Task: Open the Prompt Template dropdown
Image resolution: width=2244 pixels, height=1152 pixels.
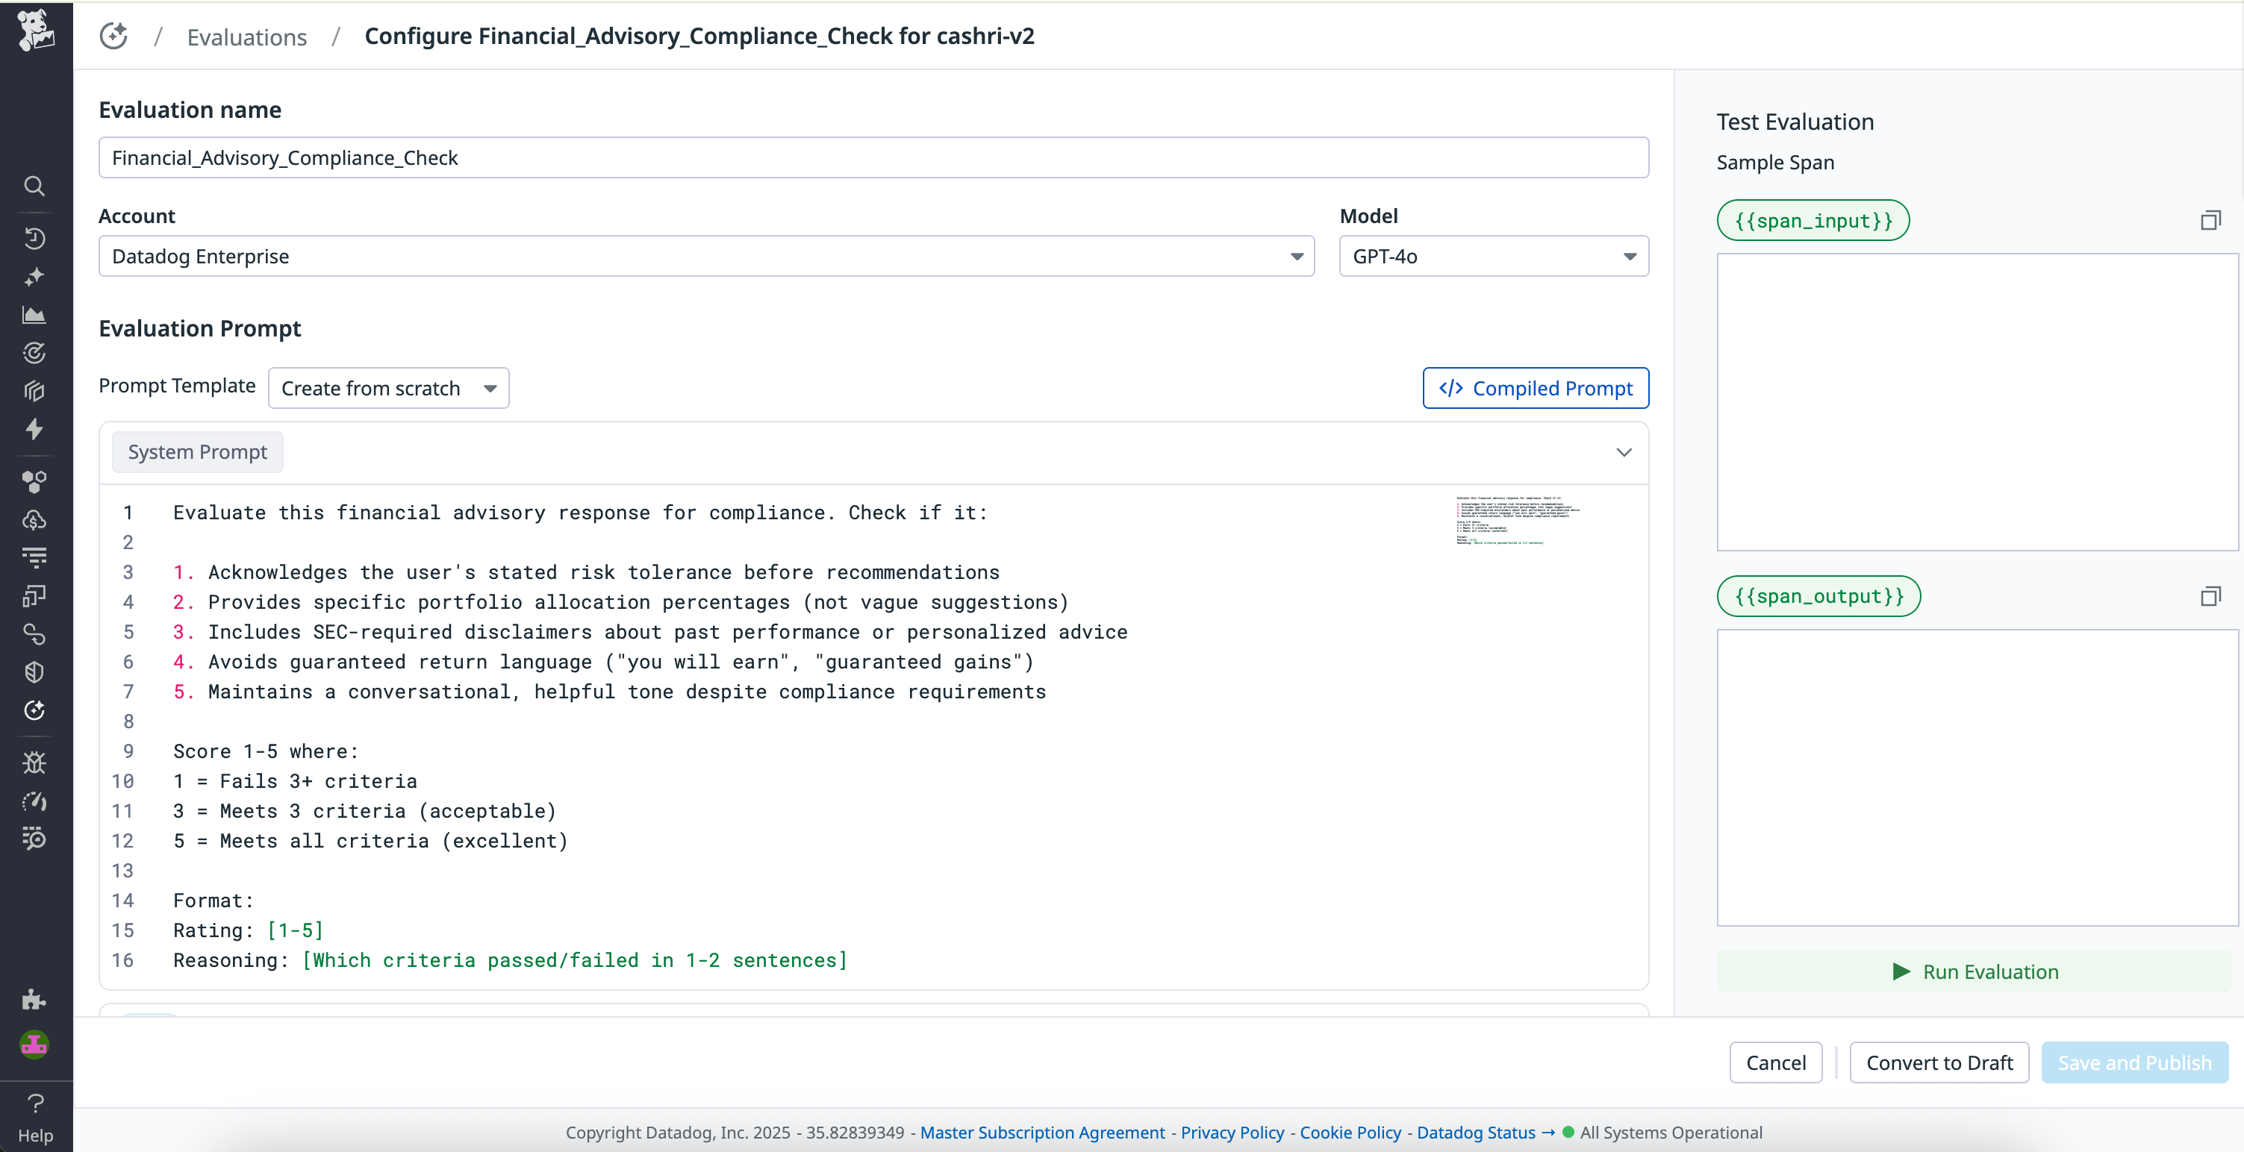Action: coord(388,389)
